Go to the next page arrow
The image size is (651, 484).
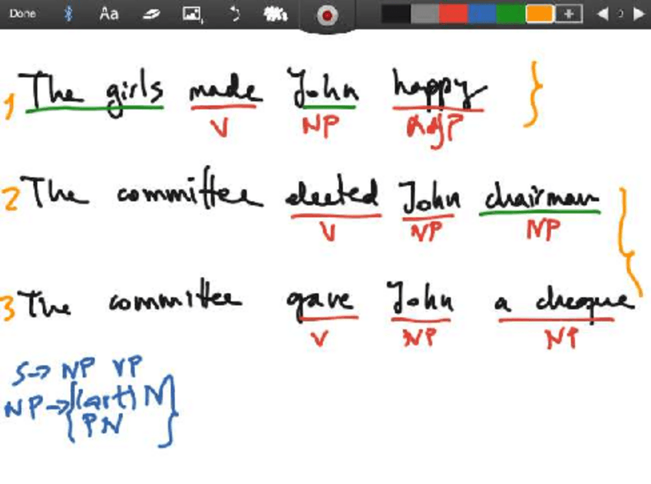pos(639,14)
